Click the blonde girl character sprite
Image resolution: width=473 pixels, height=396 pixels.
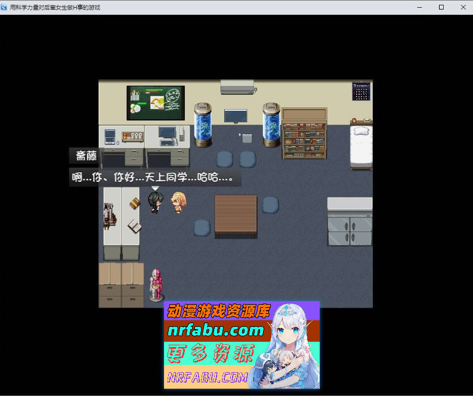177,202
